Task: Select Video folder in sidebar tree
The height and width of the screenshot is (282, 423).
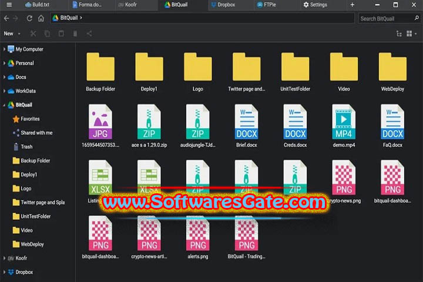Action: pyautogui.click(x=23, y=230)
